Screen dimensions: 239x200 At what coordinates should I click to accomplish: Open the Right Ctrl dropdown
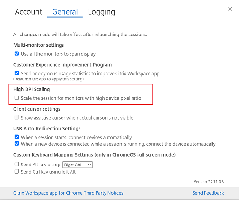click(x=78, y=165)
